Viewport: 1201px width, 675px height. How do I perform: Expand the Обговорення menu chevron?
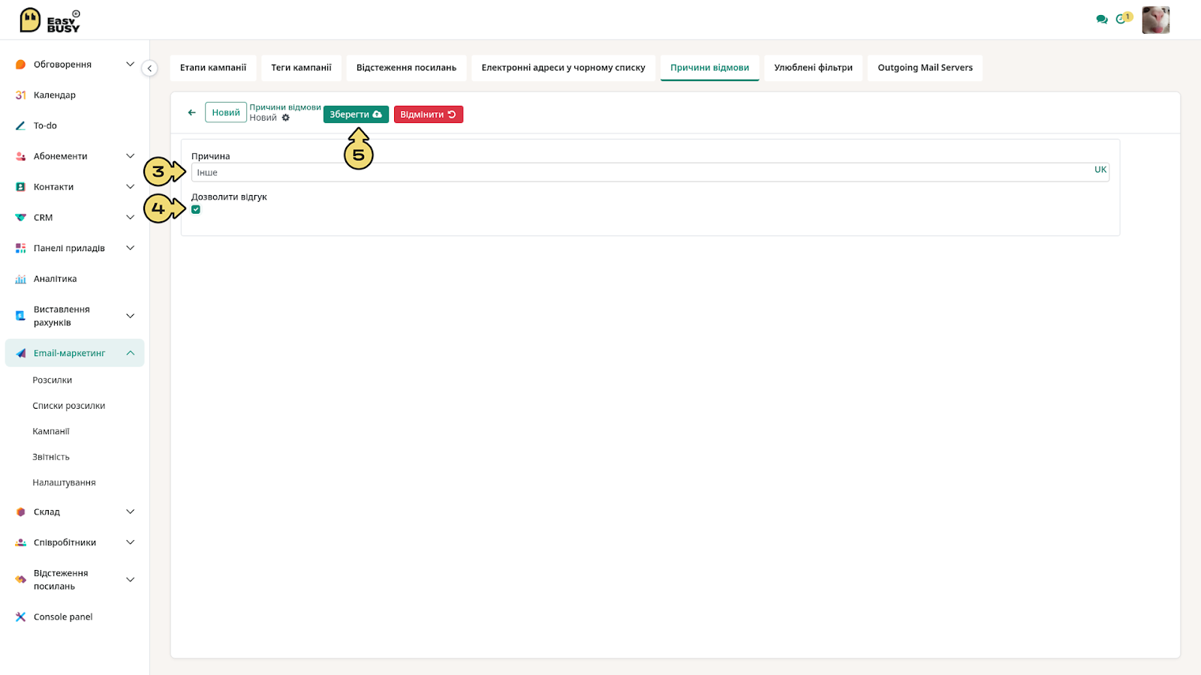pyautogui.click(x=130, y=64)
